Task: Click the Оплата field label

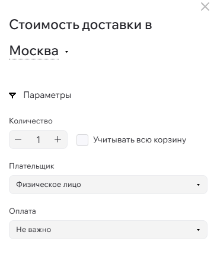Action: point(23,211)
